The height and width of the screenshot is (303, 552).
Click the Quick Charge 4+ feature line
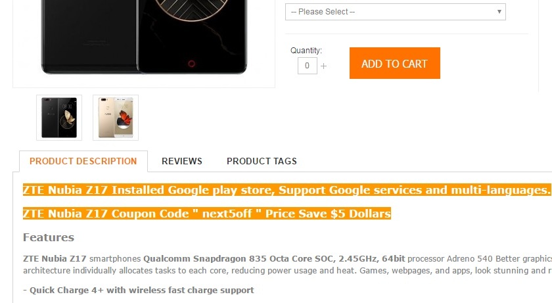click(x=139, y=291)
